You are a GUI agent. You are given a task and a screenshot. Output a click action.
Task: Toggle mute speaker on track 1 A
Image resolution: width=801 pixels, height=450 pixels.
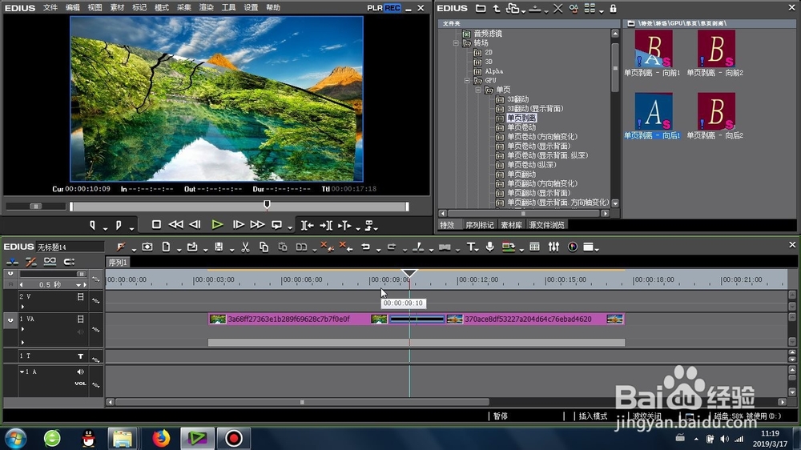pos(80,372)
